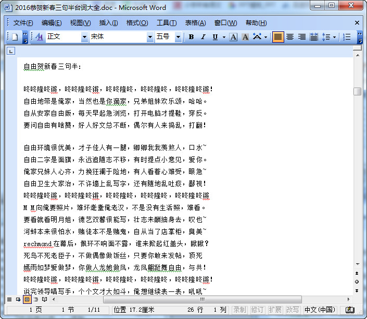Image resolution: width=367 pixels, height=319 pixels.
Task: Click the tab stop selector on ruler
Action: (11, 51)
